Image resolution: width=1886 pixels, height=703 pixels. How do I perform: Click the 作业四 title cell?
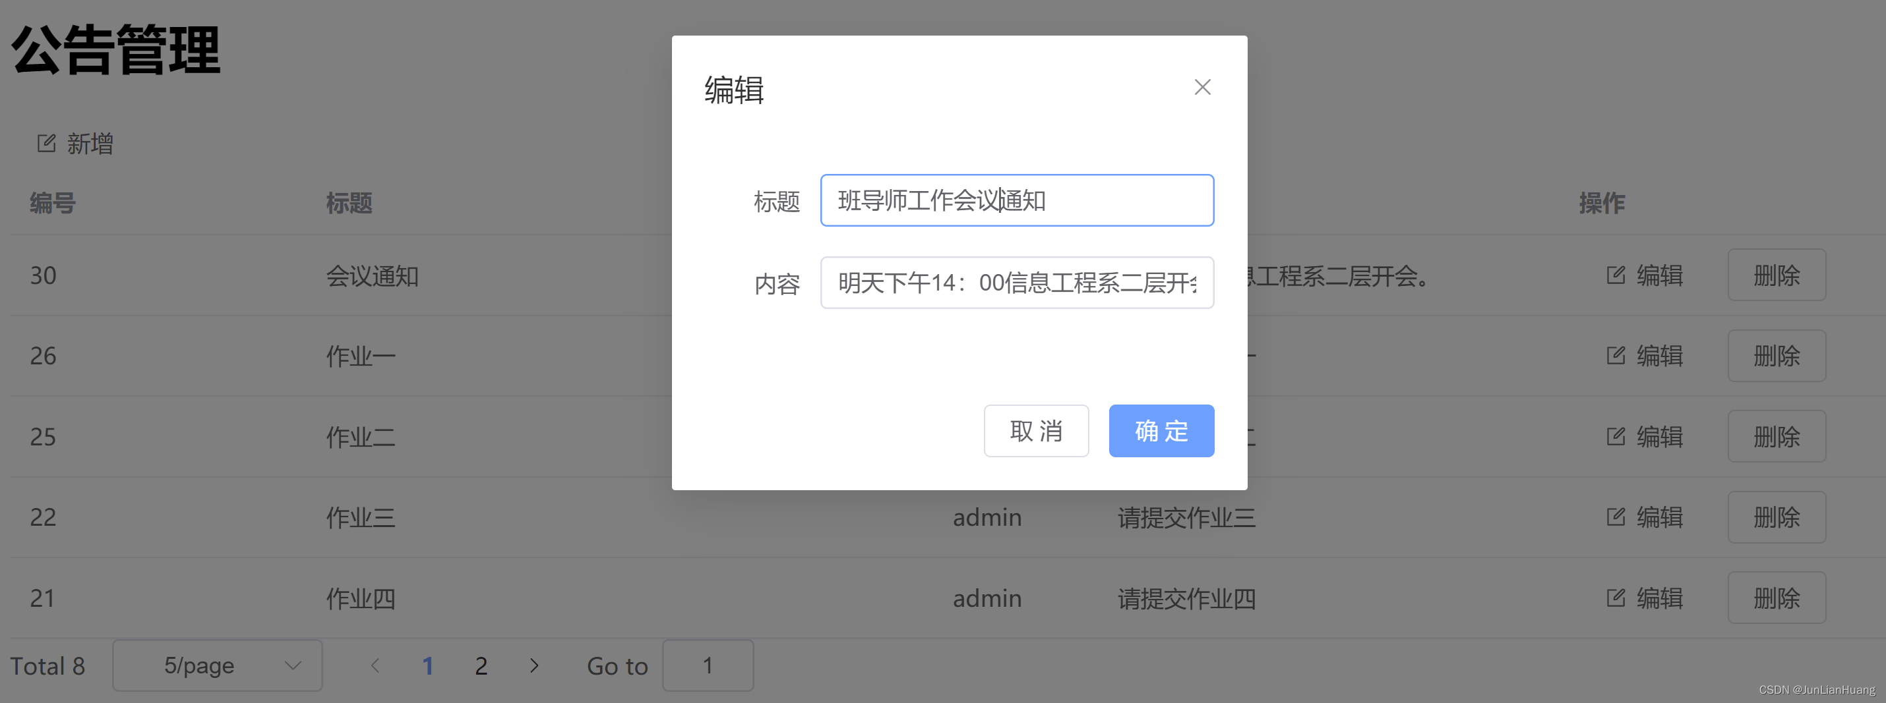[x=361, y=598]
